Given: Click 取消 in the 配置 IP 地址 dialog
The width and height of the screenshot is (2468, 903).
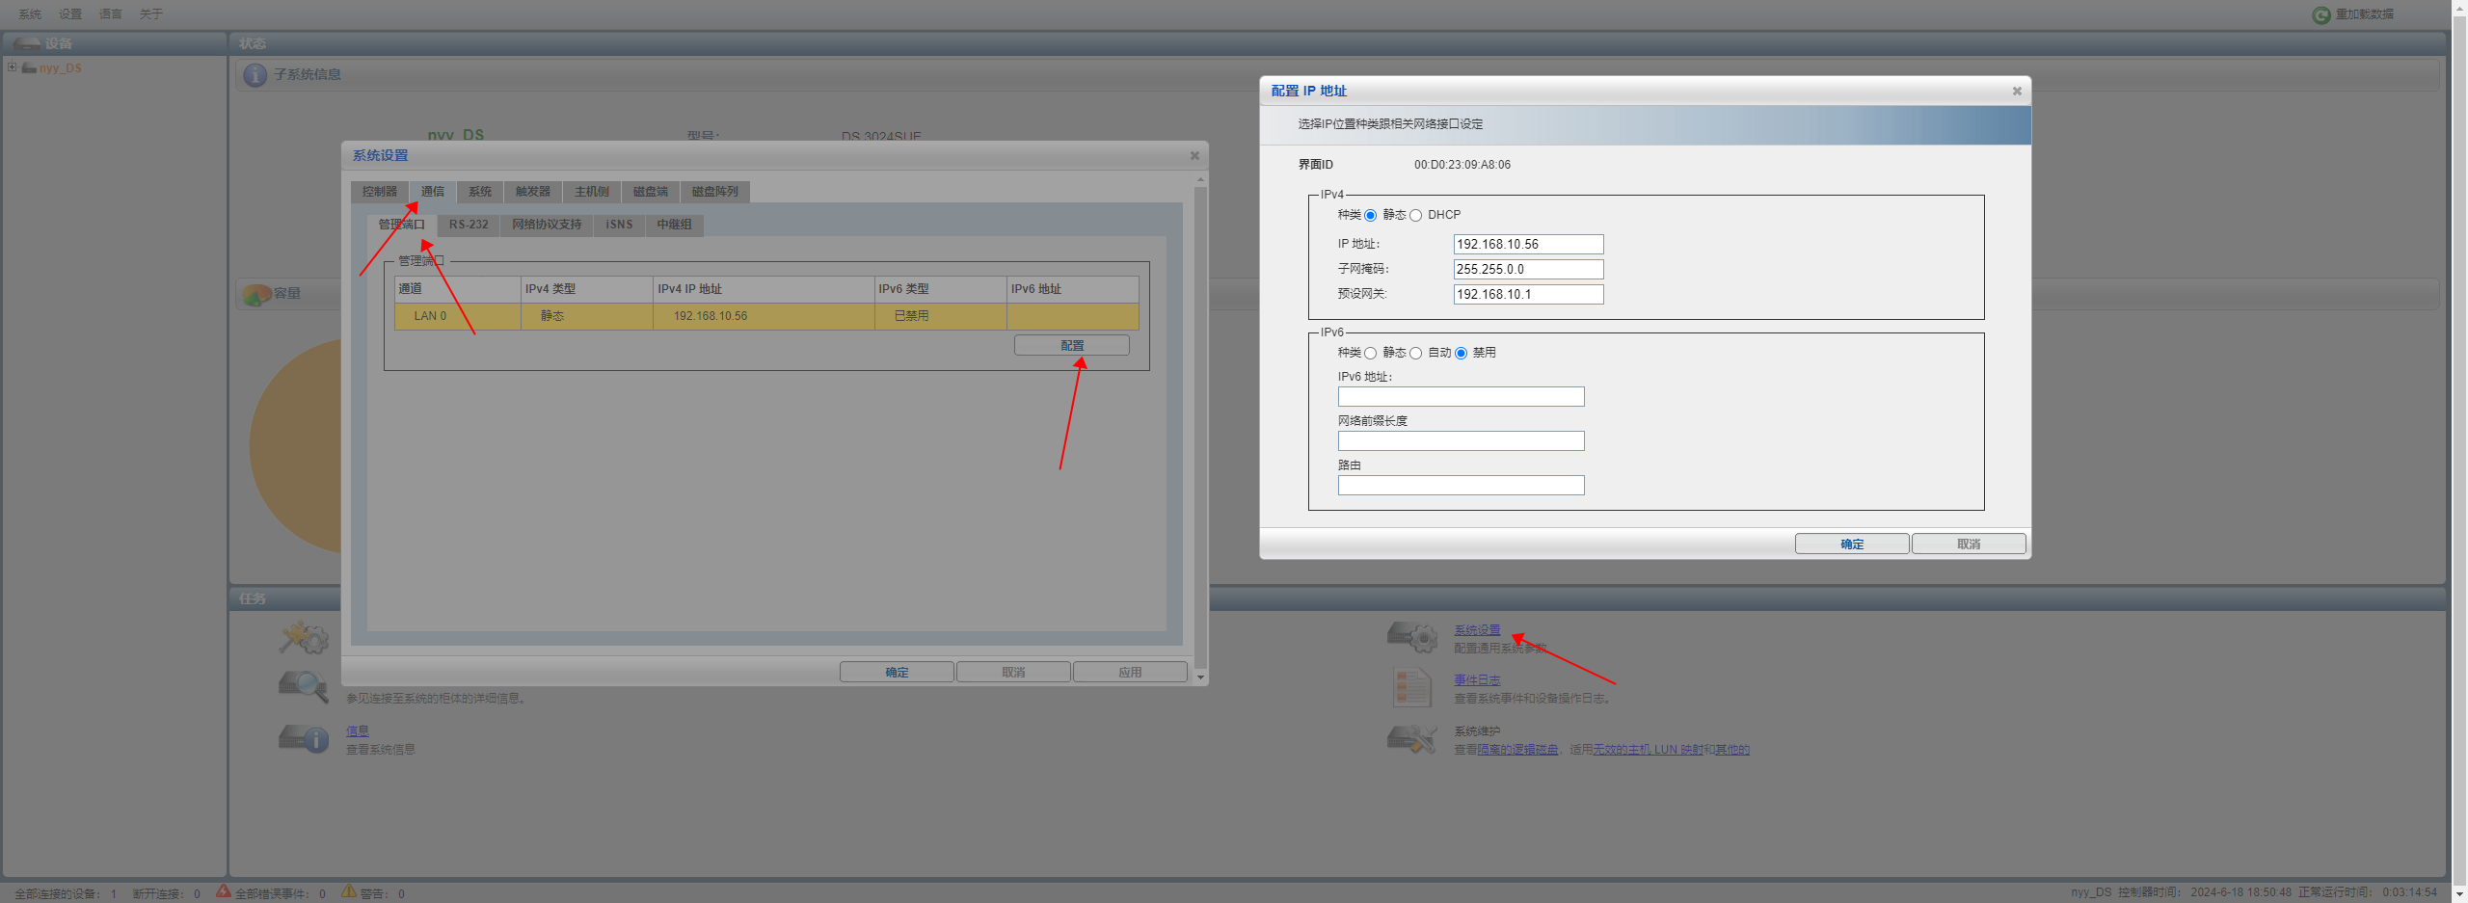Looking at the screenshot, I should [1968, 544].
